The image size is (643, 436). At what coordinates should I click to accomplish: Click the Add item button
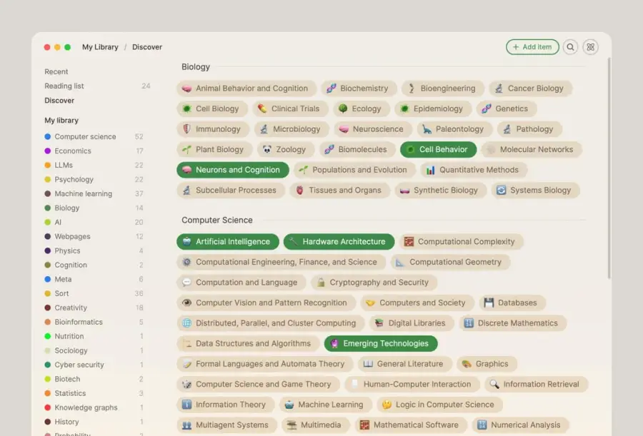[x=532, y=47]
